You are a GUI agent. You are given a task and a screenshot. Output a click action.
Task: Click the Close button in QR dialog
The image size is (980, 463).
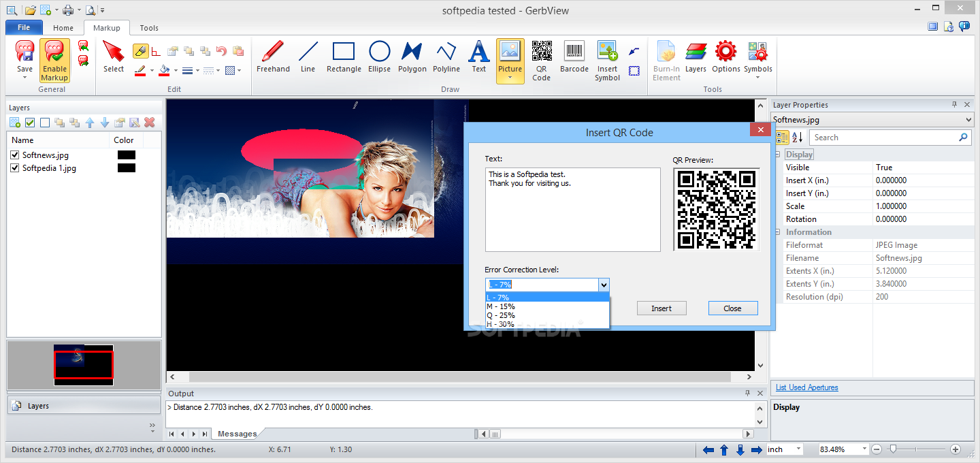[x=733, y=308]
